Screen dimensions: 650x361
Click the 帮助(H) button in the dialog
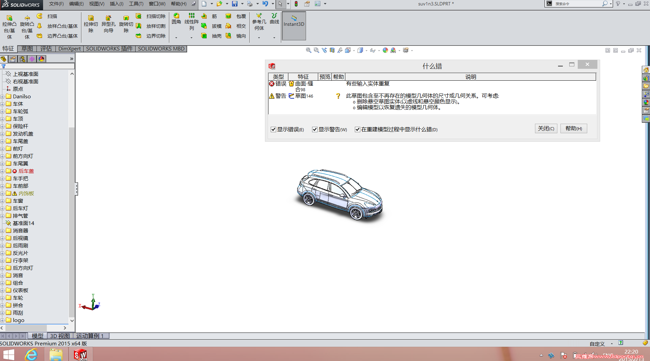point(574,128)
